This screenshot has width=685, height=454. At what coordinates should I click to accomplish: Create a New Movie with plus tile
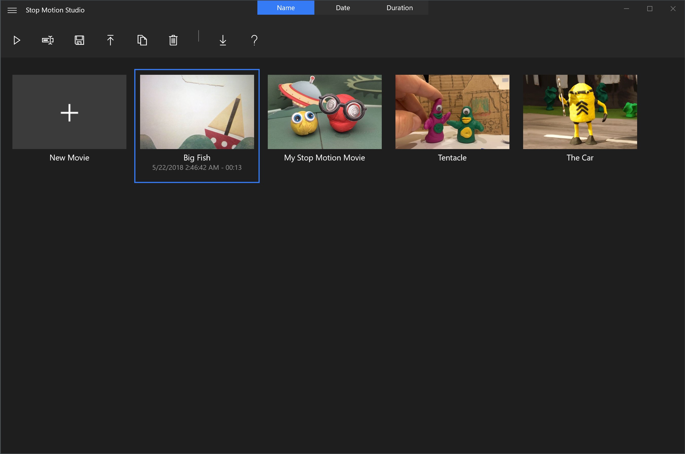[x=69, y=112]
